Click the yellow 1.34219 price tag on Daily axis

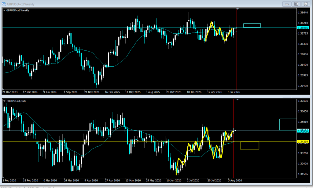coord(303,142)
